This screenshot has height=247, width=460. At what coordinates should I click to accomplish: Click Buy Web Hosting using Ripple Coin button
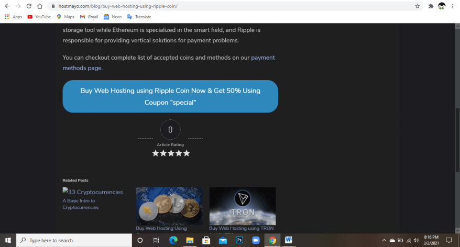[170, 96]
